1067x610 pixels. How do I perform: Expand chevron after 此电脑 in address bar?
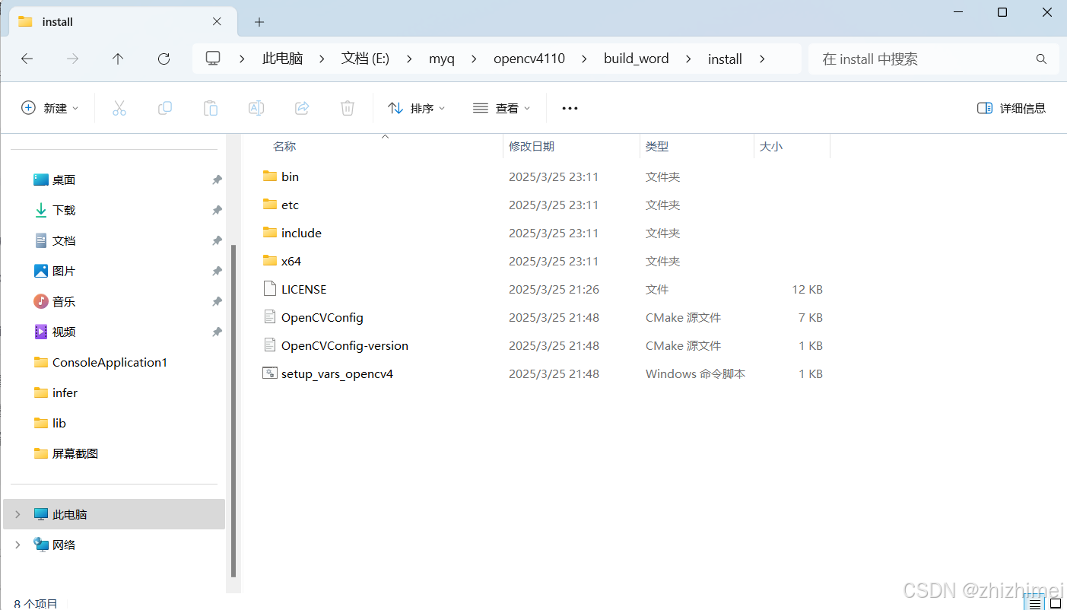pyautogui.click(x=322, y=59)
